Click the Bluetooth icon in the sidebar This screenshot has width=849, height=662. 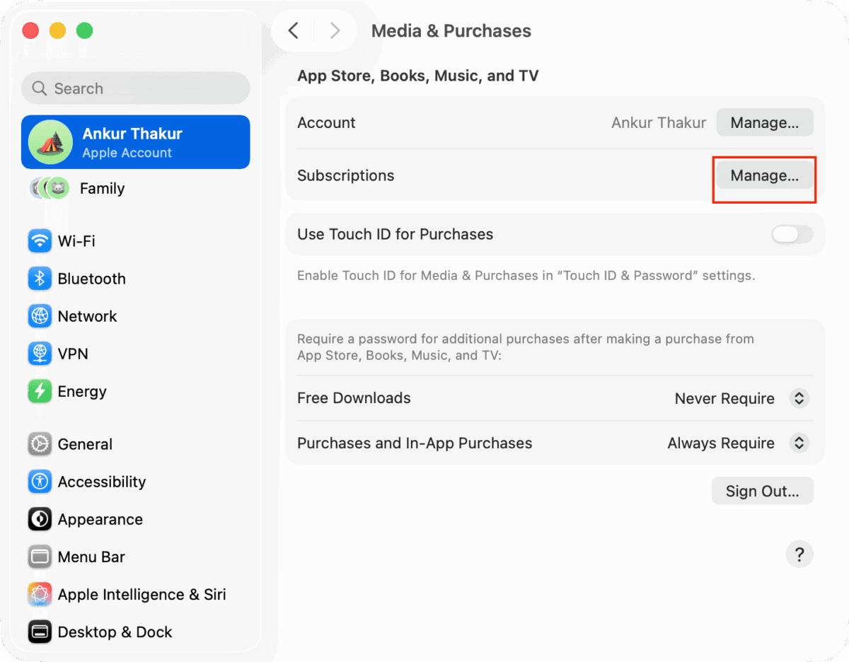40,279
